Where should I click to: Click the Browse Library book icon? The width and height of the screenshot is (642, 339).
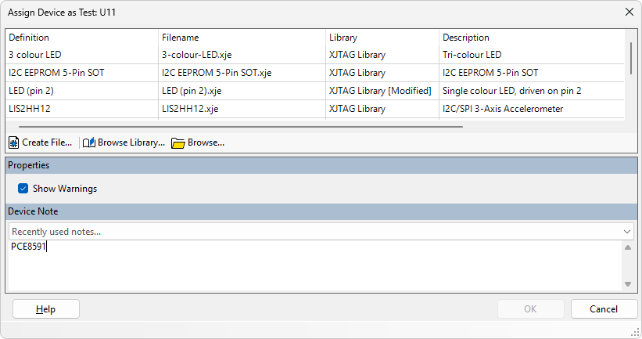88,142
